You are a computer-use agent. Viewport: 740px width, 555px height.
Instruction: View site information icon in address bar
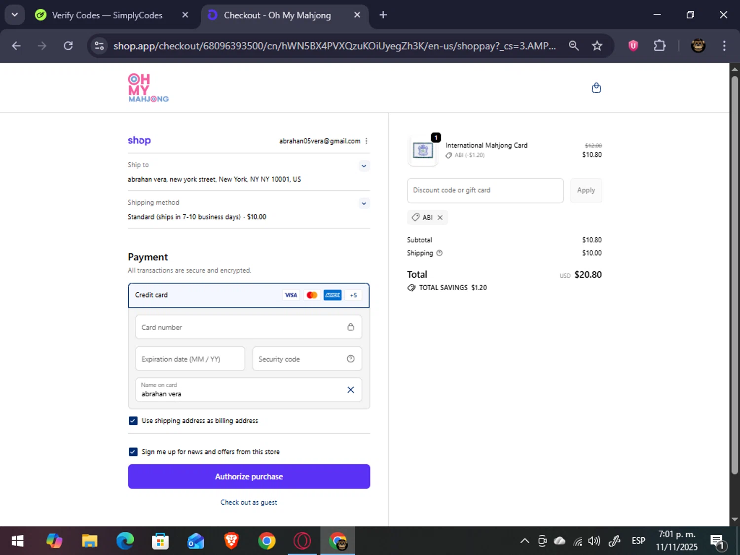coord(99,46)
